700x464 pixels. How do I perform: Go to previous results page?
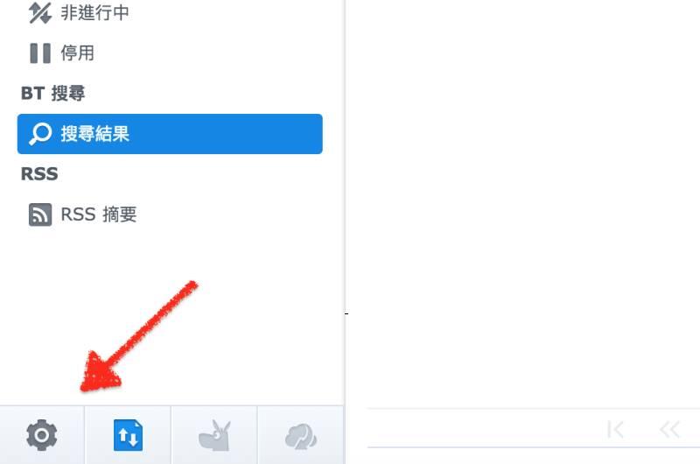(669, 430)
